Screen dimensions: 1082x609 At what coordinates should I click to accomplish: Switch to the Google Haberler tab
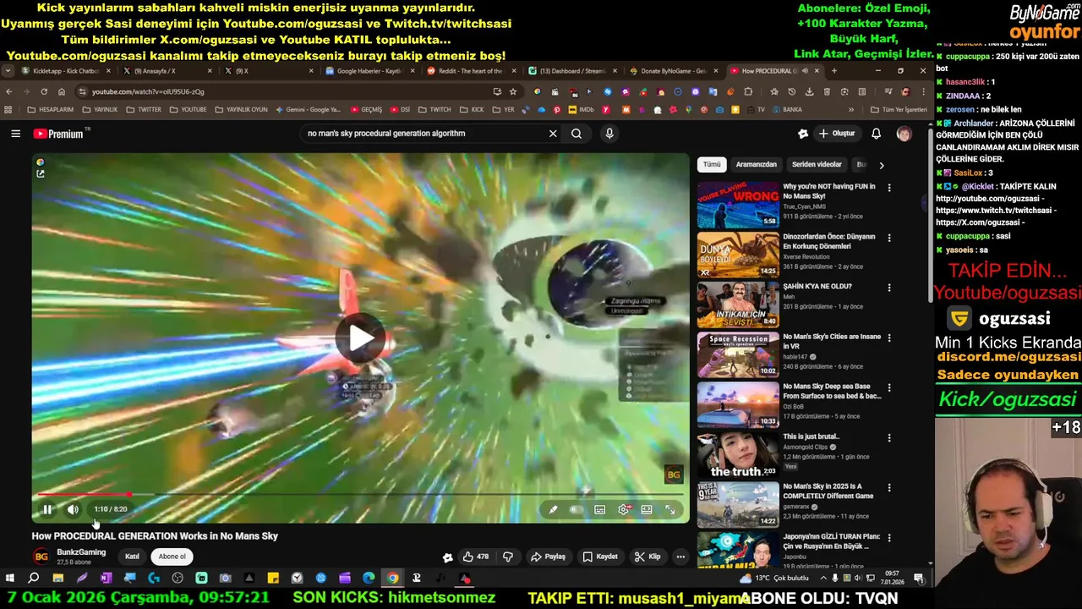tap(369, 71)
